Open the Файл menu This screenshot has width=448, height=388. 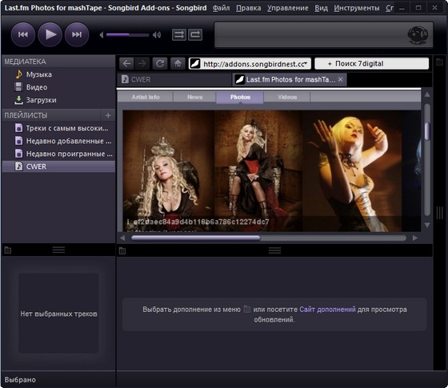coord(221,8)
